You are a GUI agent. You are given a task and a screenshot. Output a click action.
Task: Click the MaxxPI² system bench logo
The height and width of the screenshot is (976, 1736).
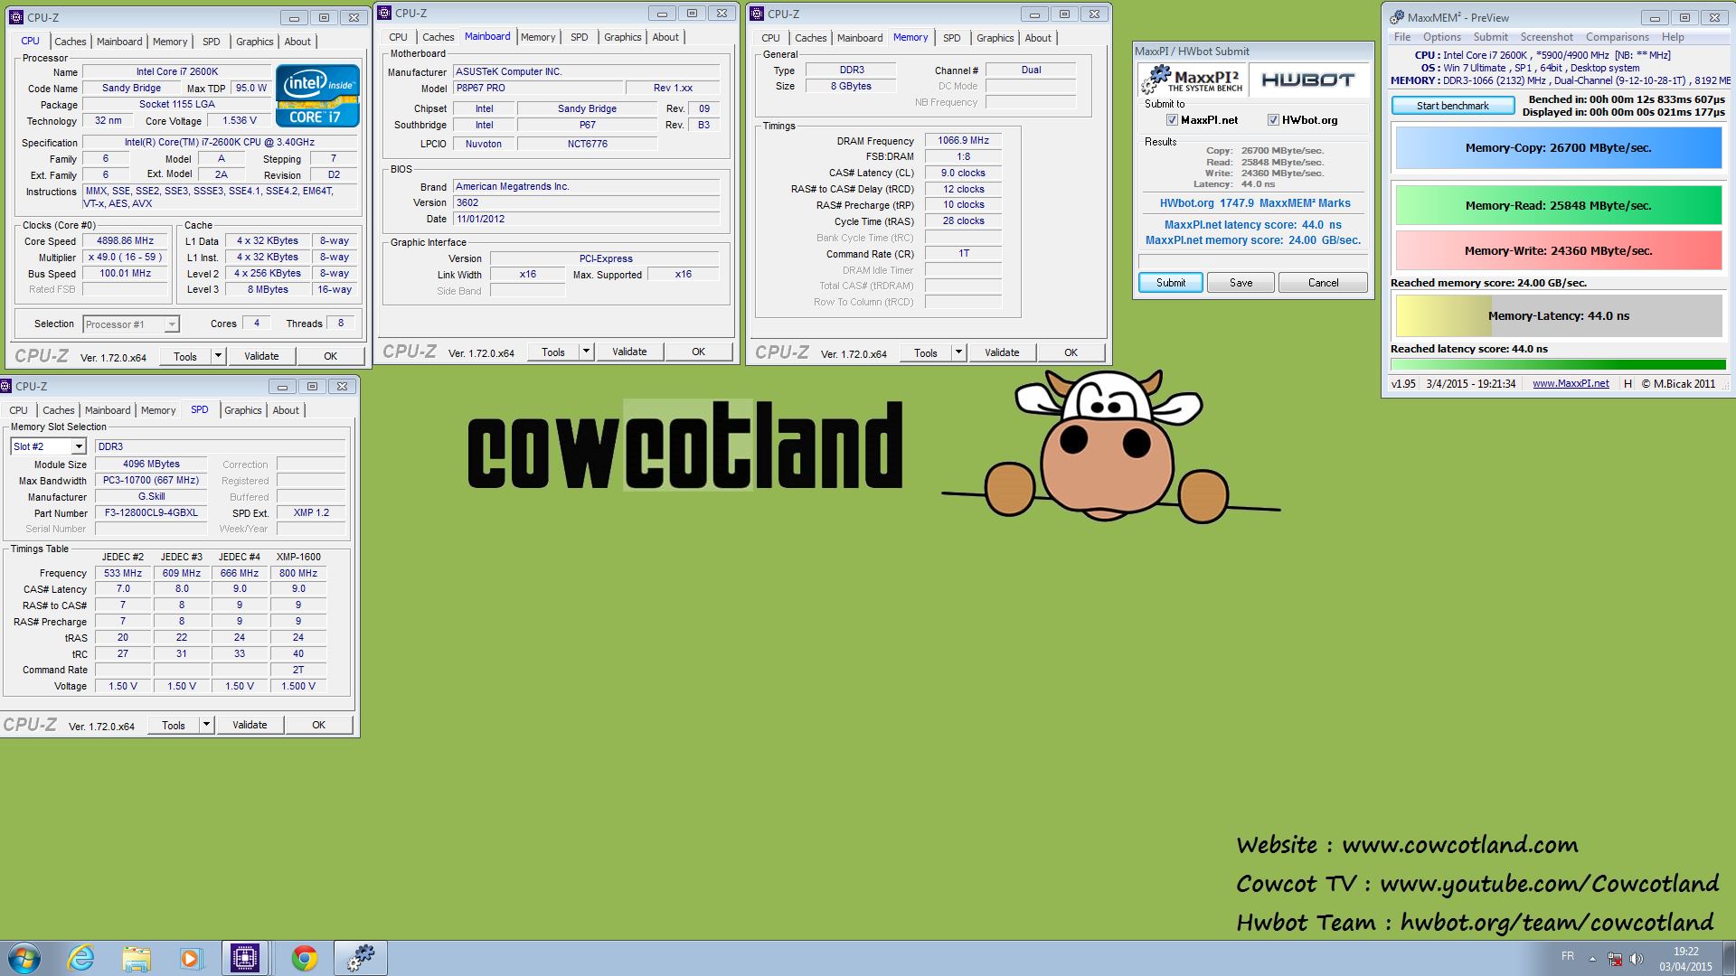1193,80
